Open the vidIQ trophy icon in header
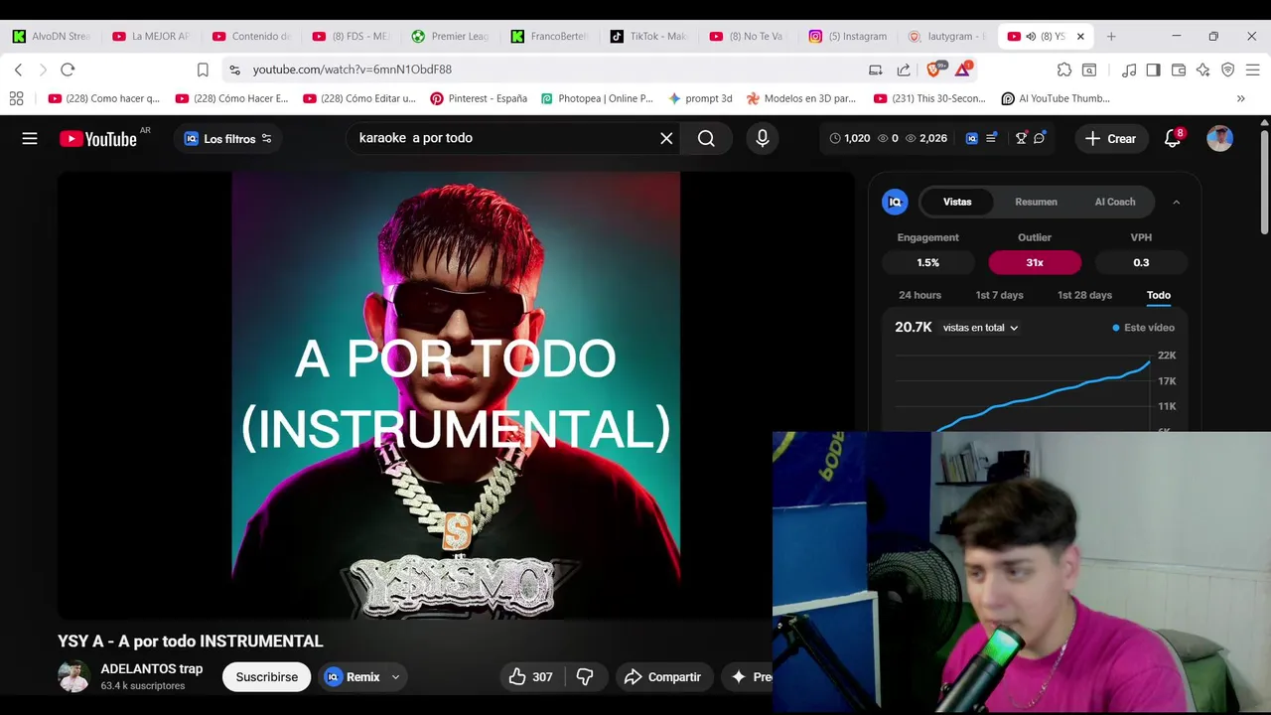 [1021, 138]
